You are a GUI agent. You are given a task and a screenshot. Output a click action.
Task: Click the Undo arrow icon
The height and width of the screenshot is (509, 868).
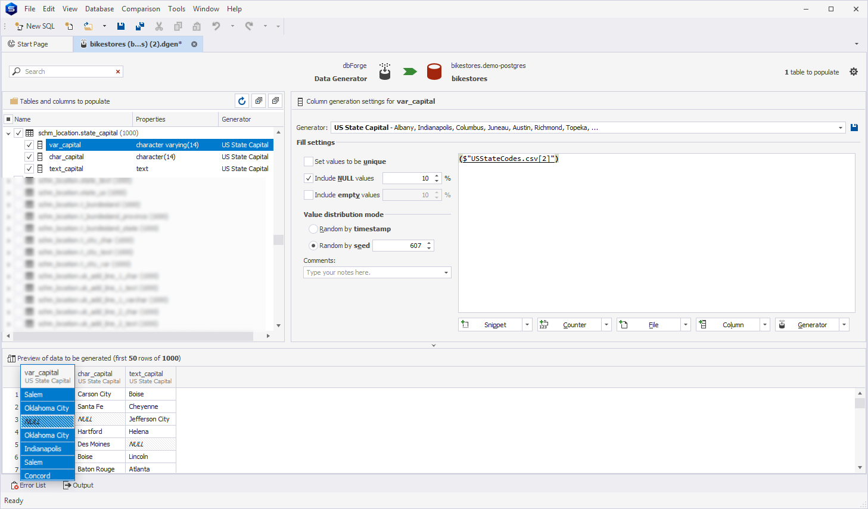point(216,26)
